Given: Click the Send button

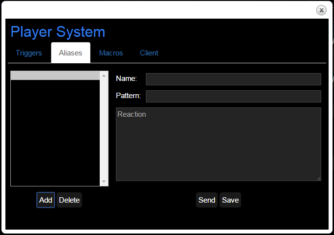Looking at the screenshot, I should tap(207, 200).
